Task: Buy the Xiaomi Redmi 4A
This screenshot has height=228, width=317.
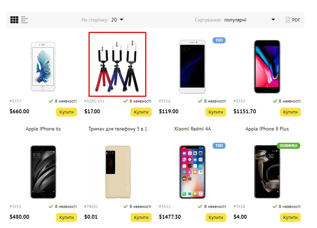Action: (x=216, y=112)
